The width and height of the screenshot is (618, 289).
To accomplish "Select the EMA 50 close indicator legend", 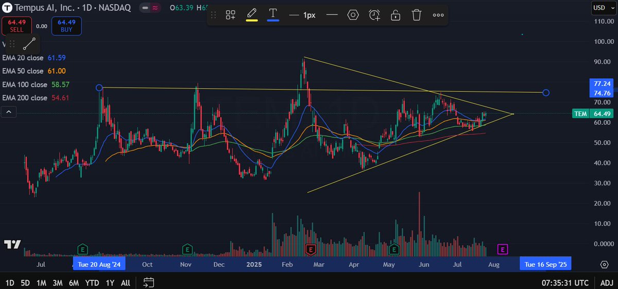I will click(x=34, y=71).
